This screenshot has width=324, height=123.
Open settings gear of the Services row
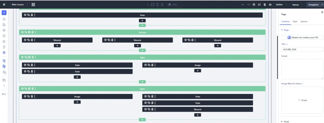tap(23, 32)
